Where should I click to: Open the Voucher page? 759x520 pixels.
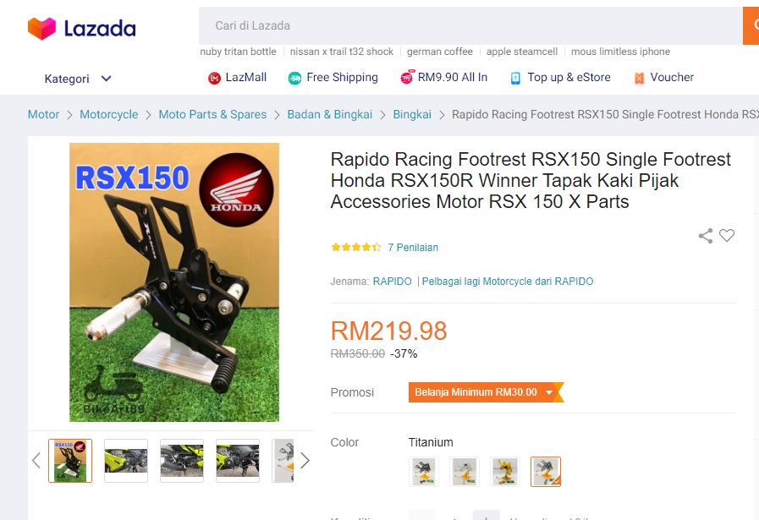(x=663, y=78)
